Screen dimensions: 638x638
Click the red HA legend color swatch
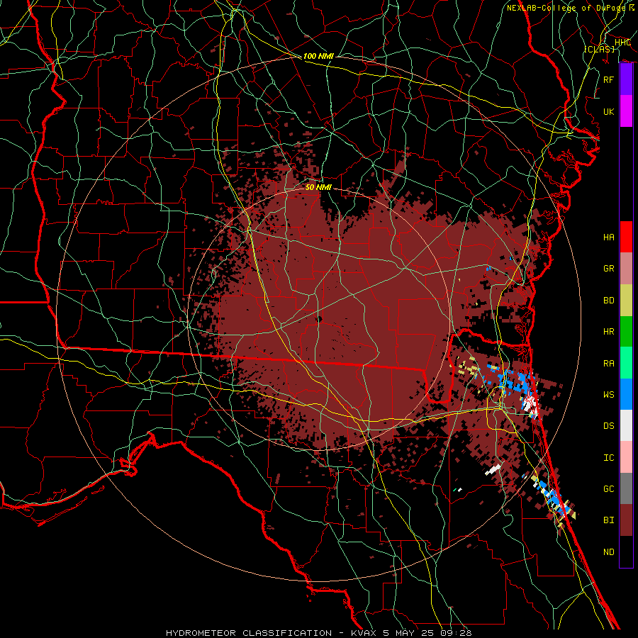click(626, 237)
